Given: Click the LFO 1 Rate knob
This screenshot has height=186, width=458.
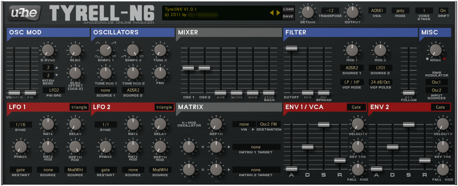Looking at the screenshot, I should tap(47, 124).
